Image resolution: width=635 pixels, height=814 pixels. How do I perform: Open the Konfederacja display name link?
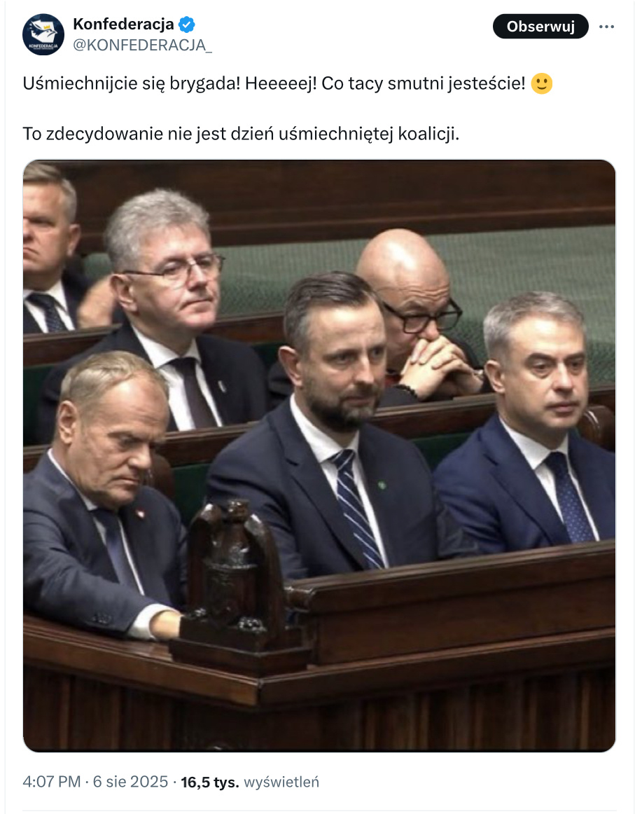tap(123, 24)
